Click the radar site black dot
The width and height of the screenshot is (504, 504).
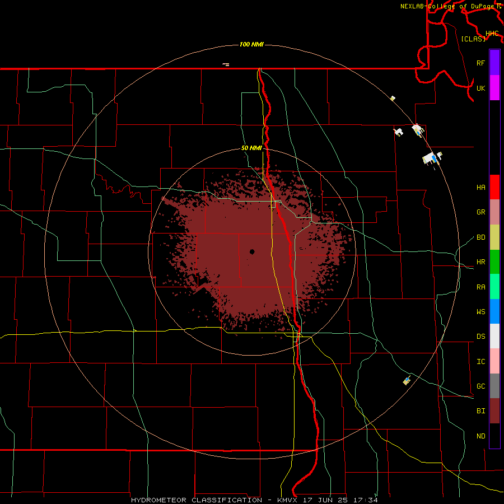pyautogui.click(x=252, y=251)
